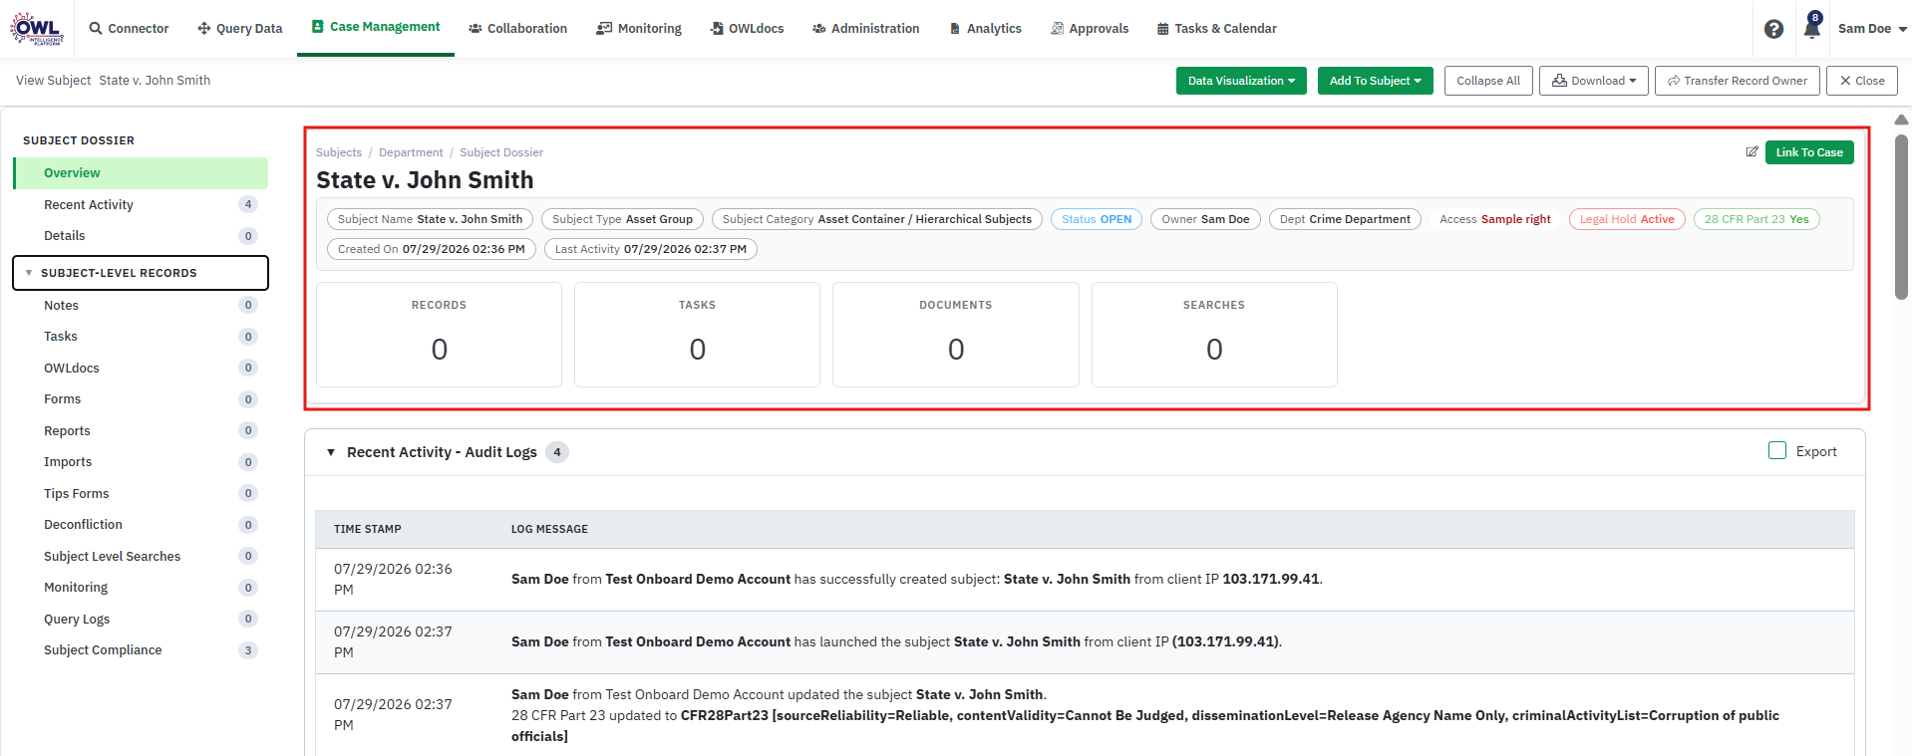Click the Legal Hold Active badge
Screen dimensions: 1912x756
(x=1627, y=219)
